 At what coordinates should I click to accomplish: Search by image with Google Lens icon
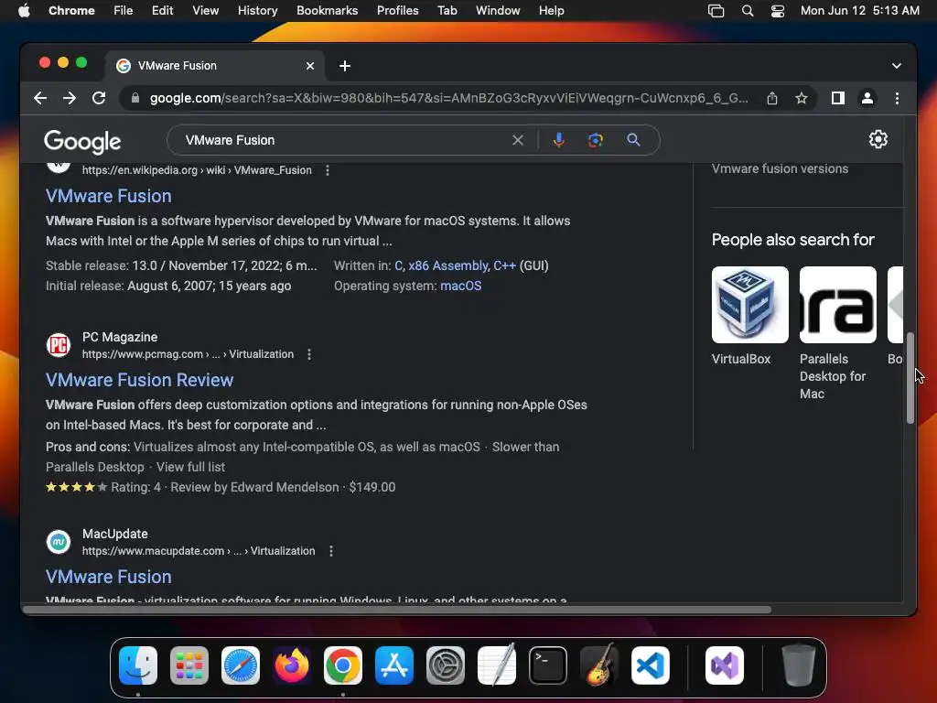(x=595, y=140)
